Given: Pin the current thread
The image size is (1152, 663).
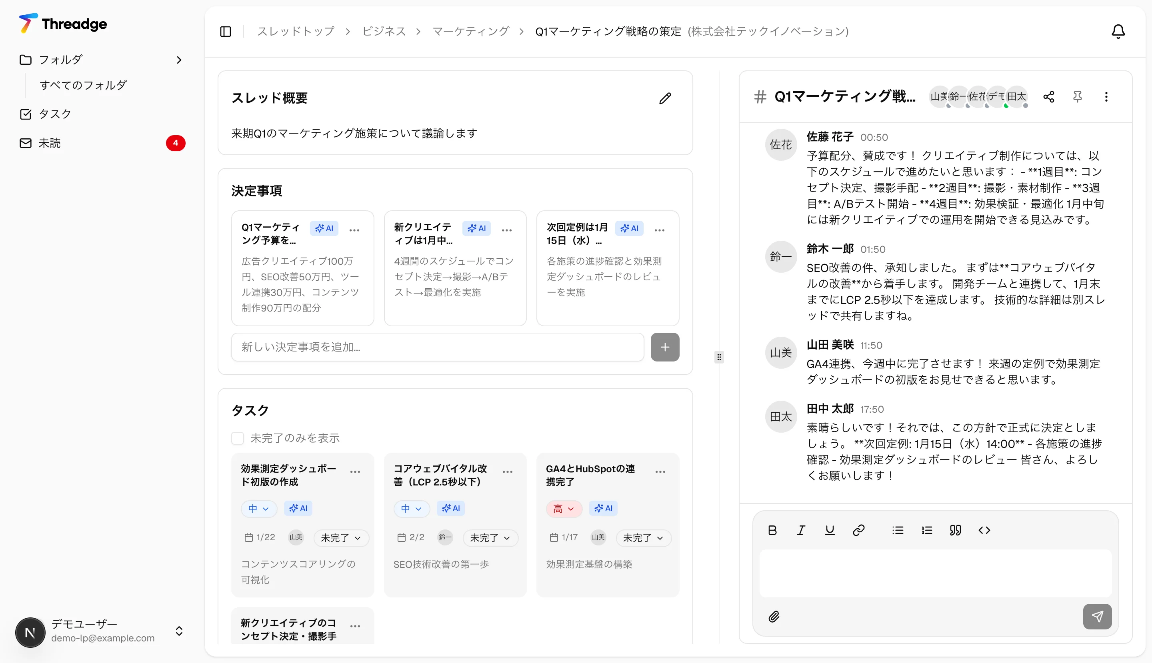Looking at the screenshot, I should tap(1078, 97).
